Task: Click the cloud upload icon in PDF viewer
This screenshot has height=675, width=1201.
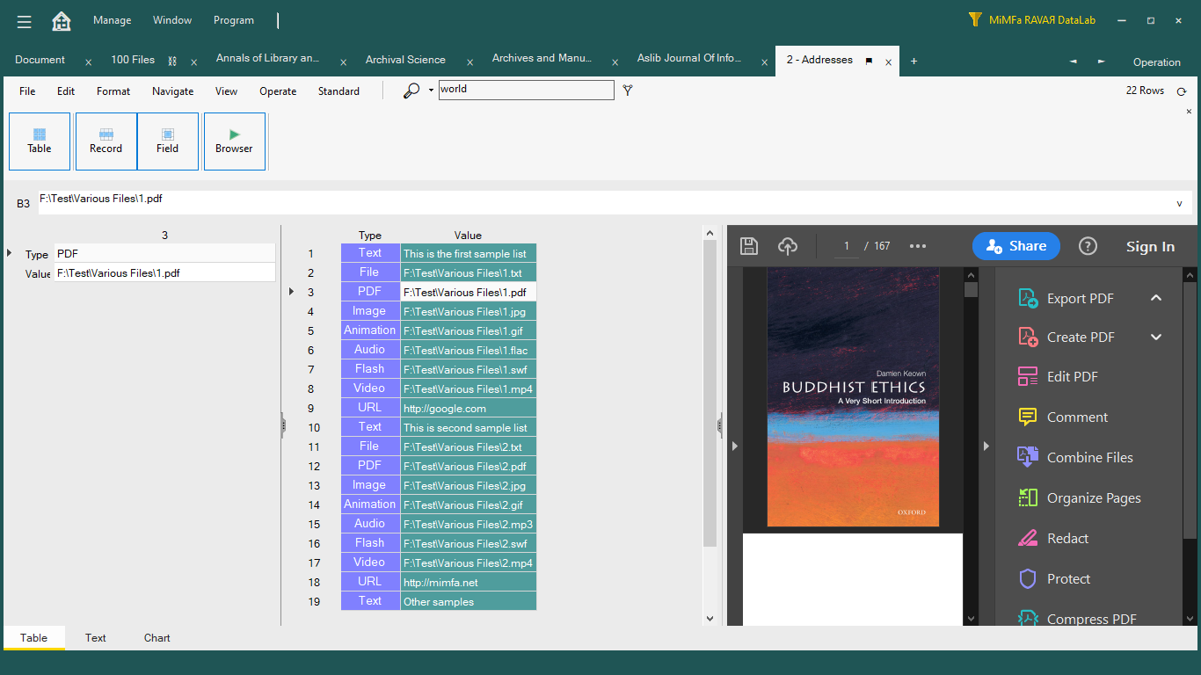Action: pyautogui.click(x=788, y=246)
